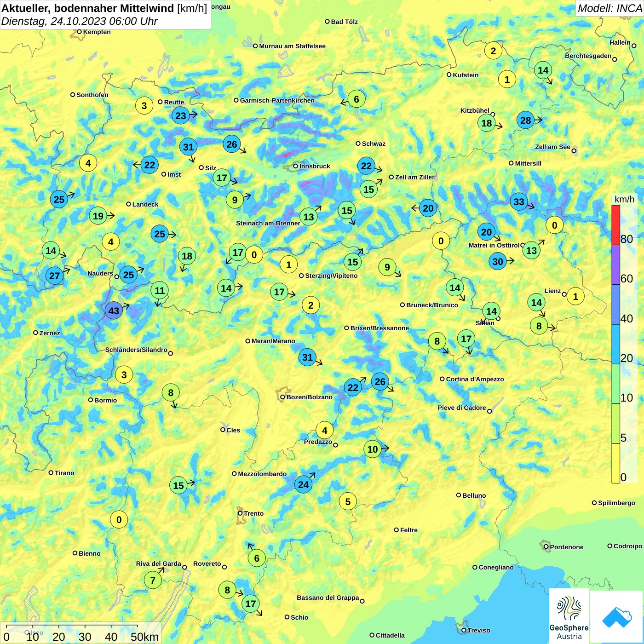Click the GeoSphere Austria logo
Screen dimensions: 644x644
click(x=569, y=615)
